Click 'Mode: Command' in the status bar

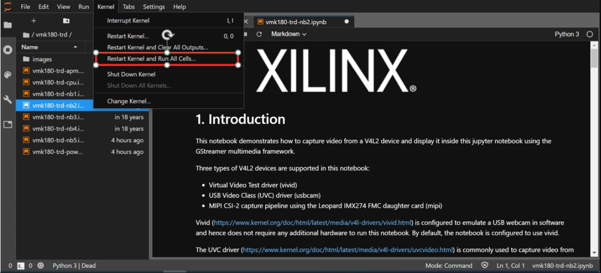[x=449, y=266]
